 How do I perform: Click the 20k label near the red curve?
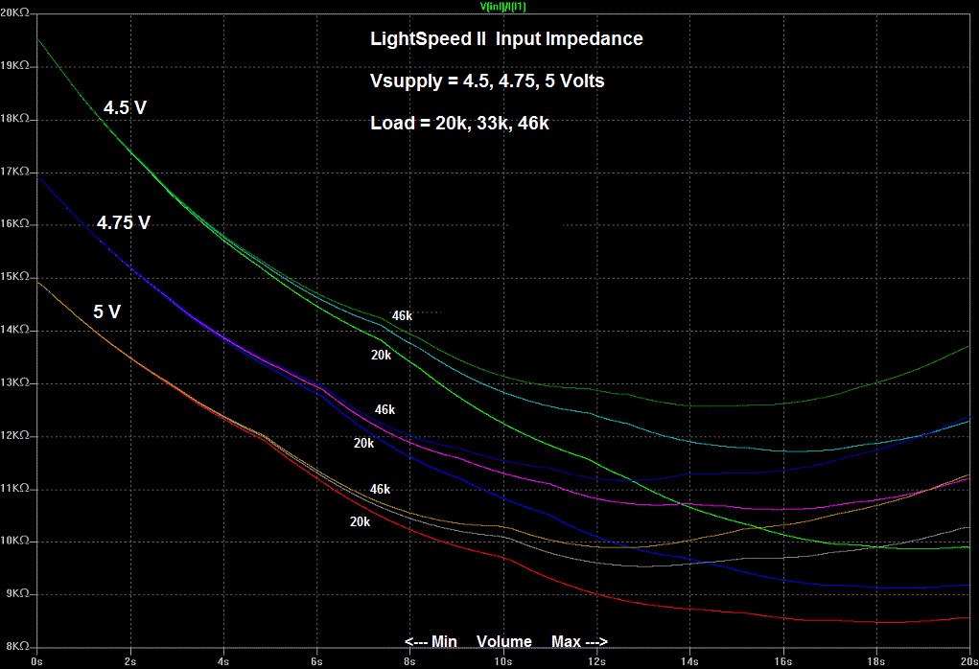(360, 521)
